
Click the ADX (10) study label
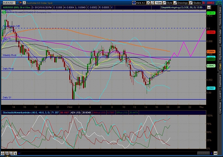76,113
